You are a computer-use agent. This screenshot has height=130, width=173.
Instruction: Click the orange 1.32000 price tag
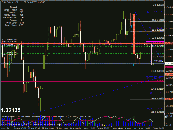(x=169, y=75)
